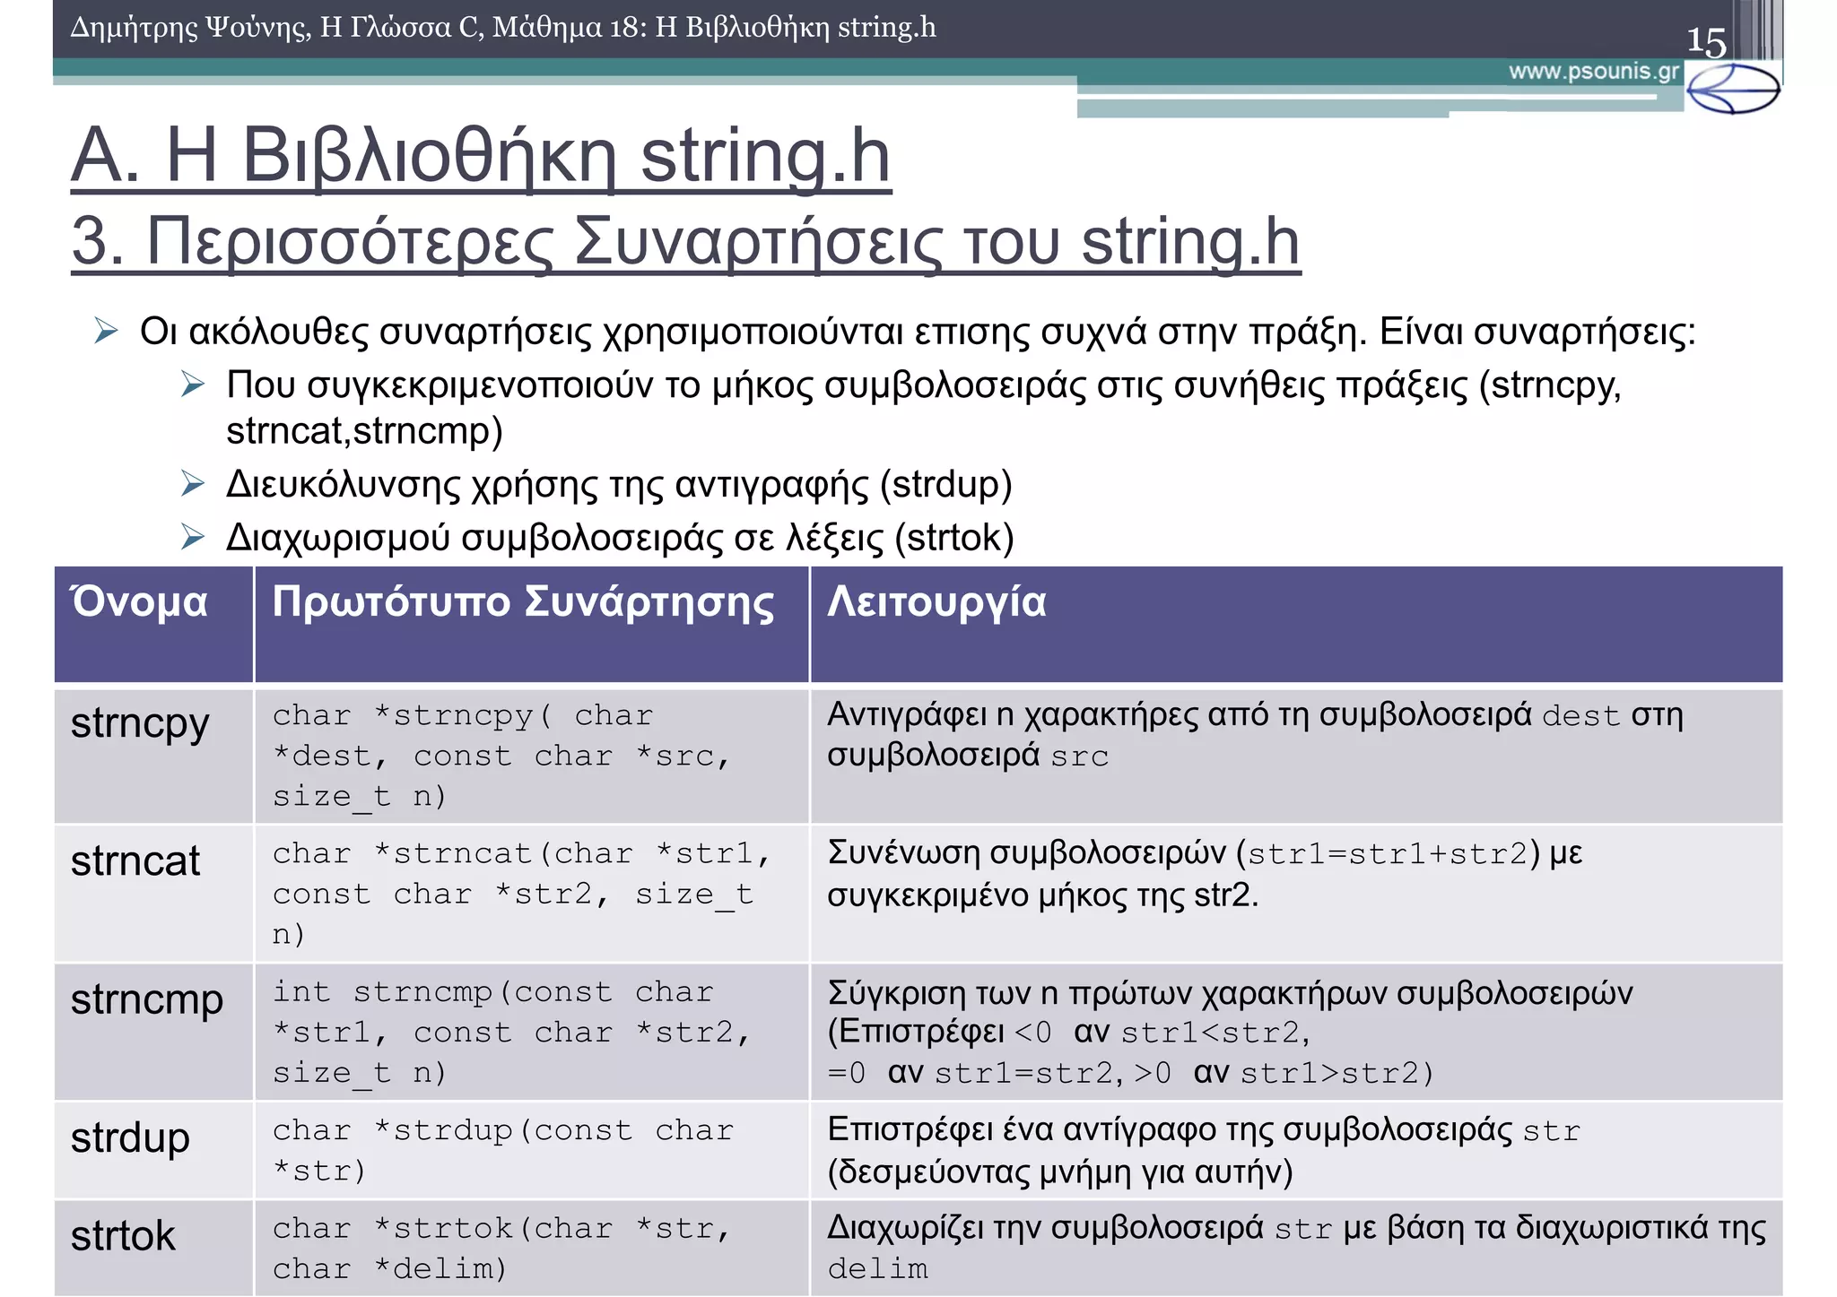Click the prototype 'char *strncpy( char'
This screenshot has height=1297, width=1837.
click(x=463, y=715)
